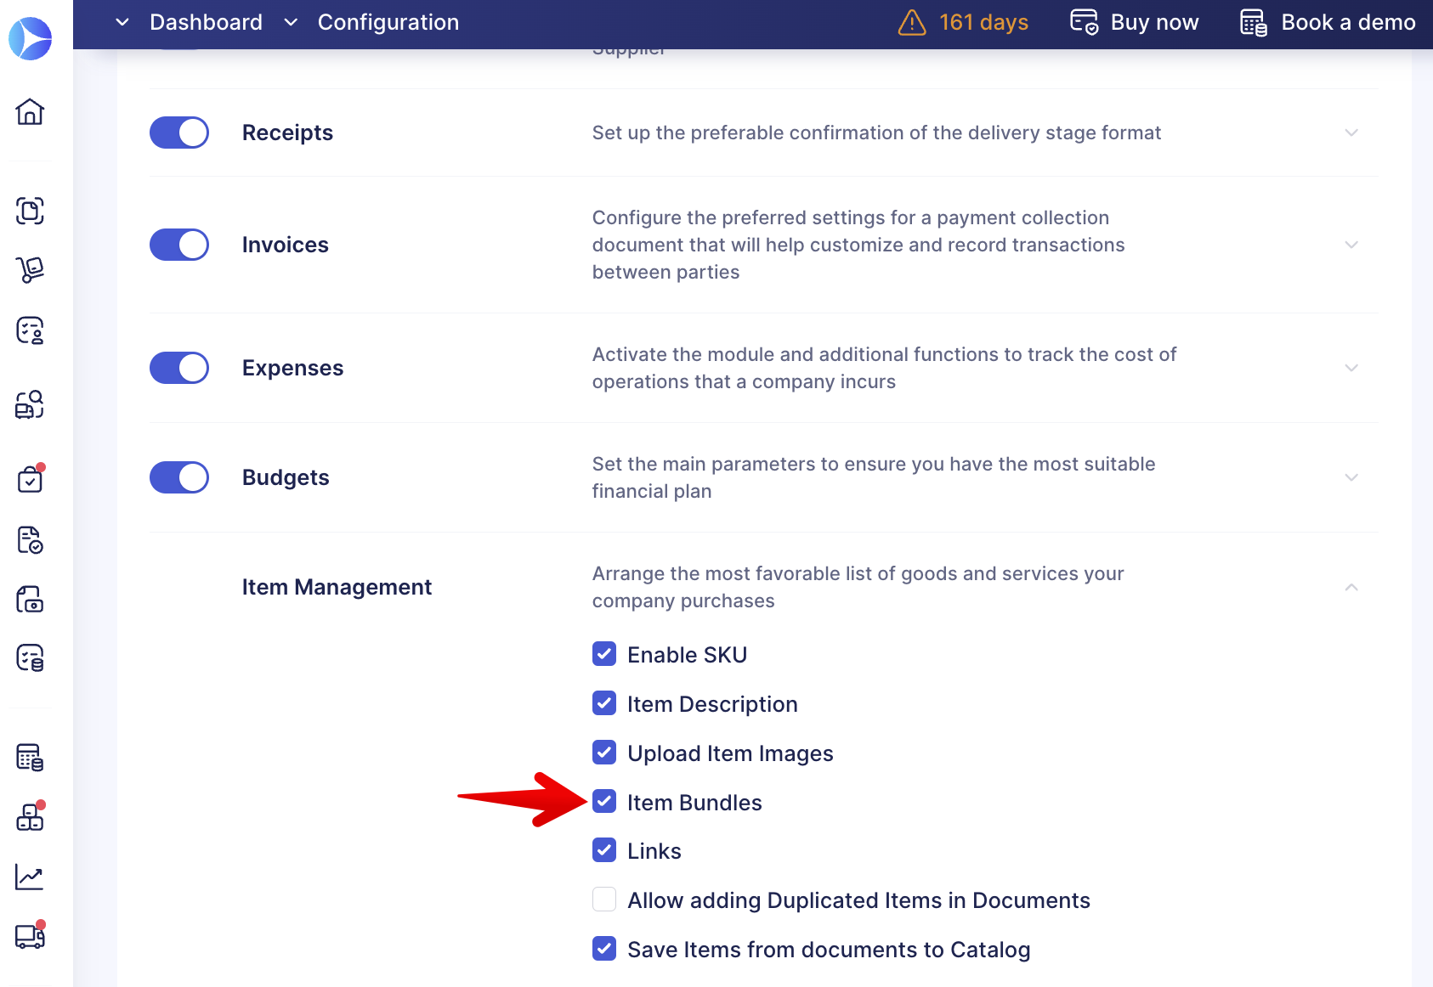Click the delivery truck sidebar icon
This screenshot has height=987, width=1433.
[x=30, y=936]
